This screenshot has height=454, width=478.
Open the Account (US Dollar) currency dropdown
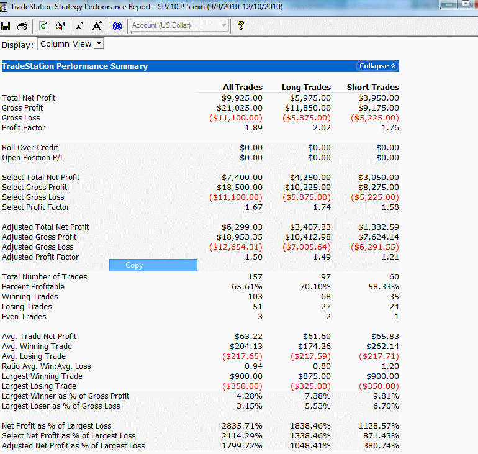[179, 25]
